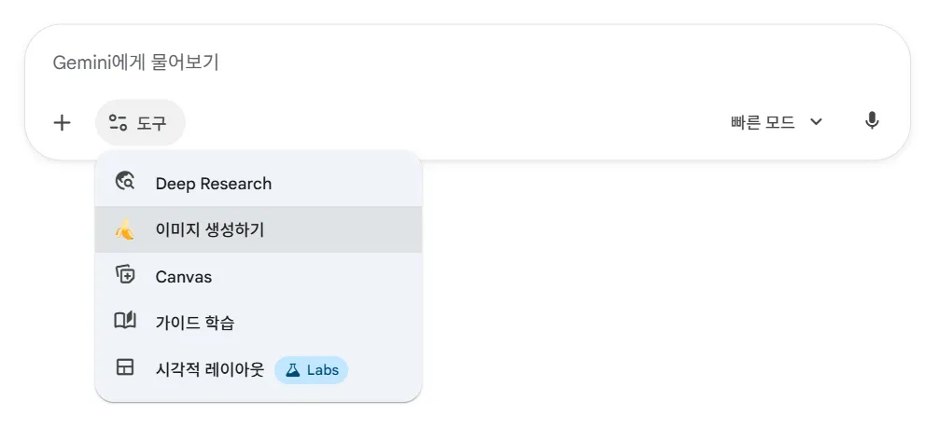Click the sliders icon on 도구 button
This screenshot has width=938, height=428.
(118, 122)
